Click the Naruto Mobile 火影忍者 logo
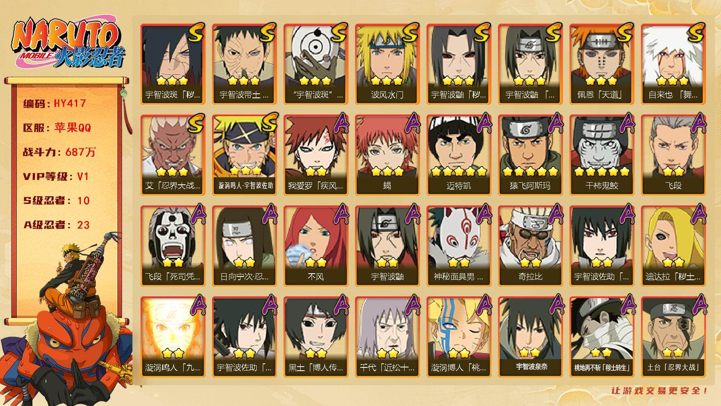 (67, 43)
